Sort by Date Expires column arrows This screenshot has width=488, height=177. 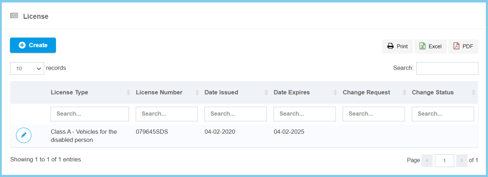335,93
